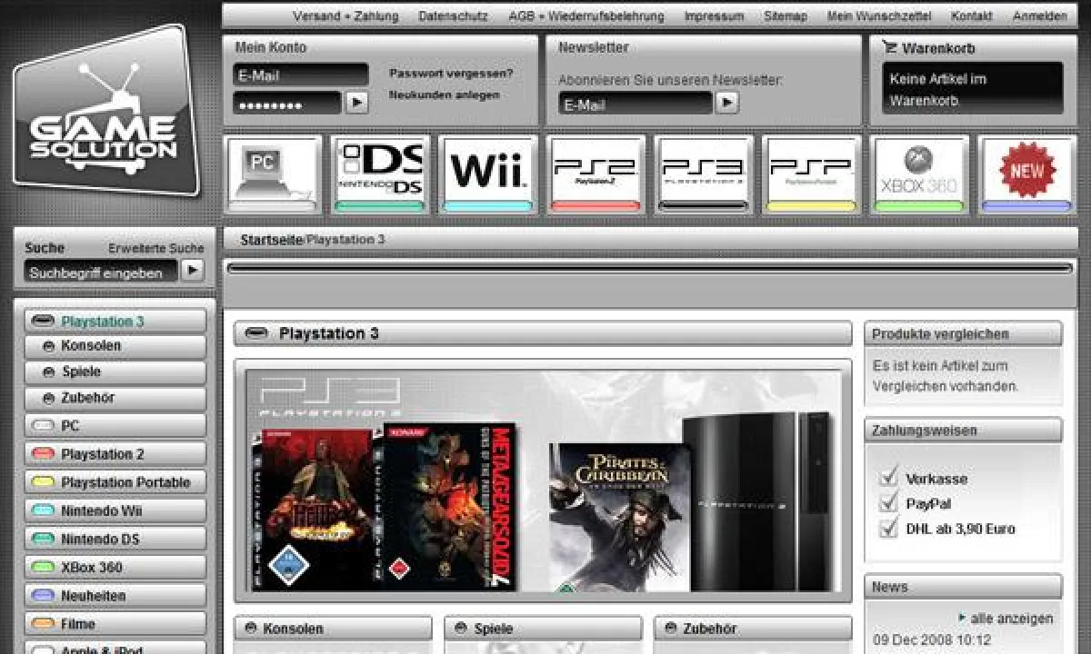The image size is (1091, 654).
Task: Click the PSP platform icon
Action: (x=810, y=174)
